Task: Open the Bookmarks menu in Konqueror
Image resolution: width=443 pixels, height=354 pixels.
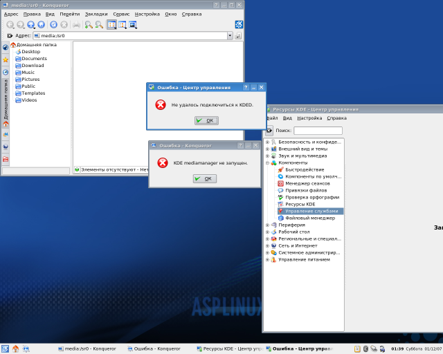Action: pyautogui.click(x=96, y=14)
